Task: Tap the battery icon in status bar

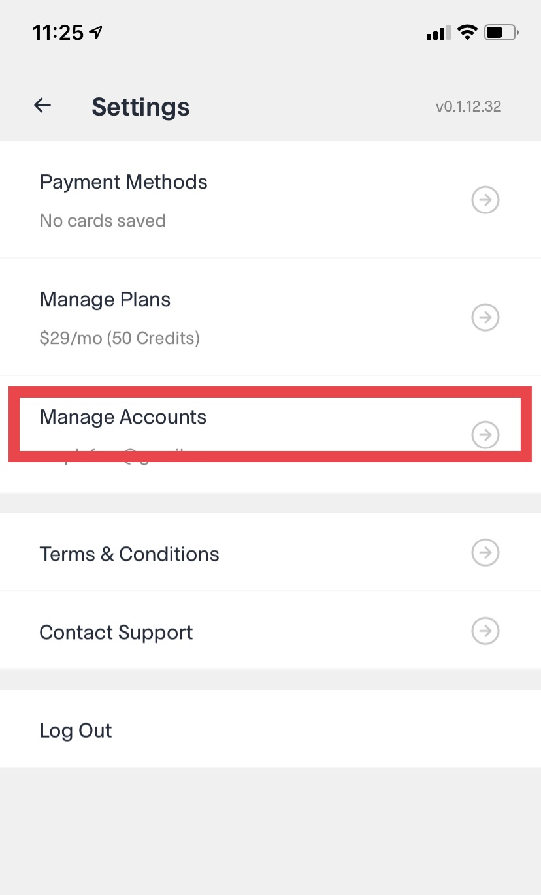Action: 501,32
